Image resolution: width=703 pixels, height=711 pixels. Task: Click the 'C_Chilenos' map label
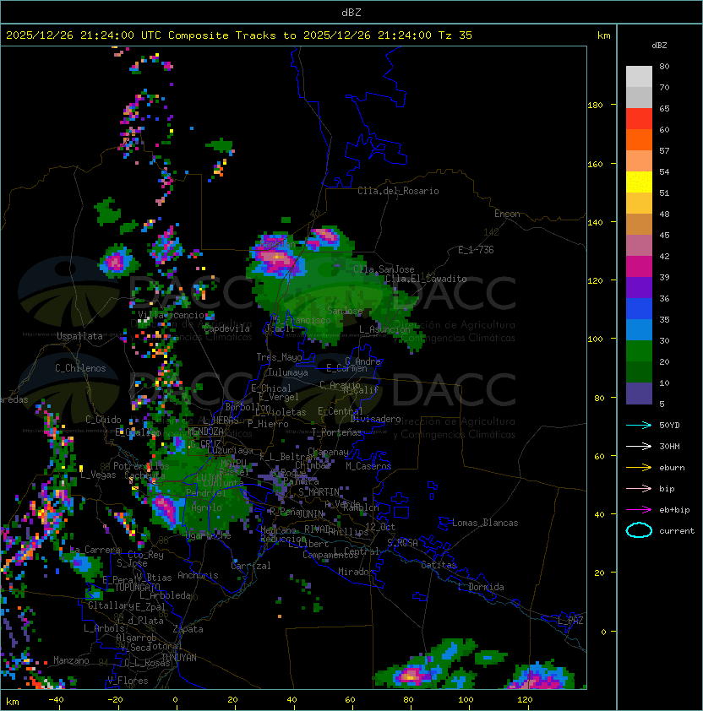[80, 368]
